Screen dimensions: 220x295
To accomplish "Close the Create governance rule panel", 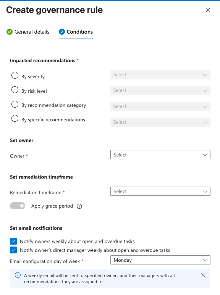I will (x=208, y=10).
